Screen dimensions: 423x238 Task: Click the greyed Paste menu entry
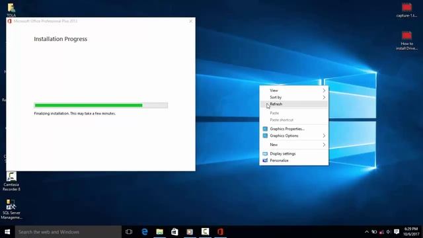coord(293,113)
